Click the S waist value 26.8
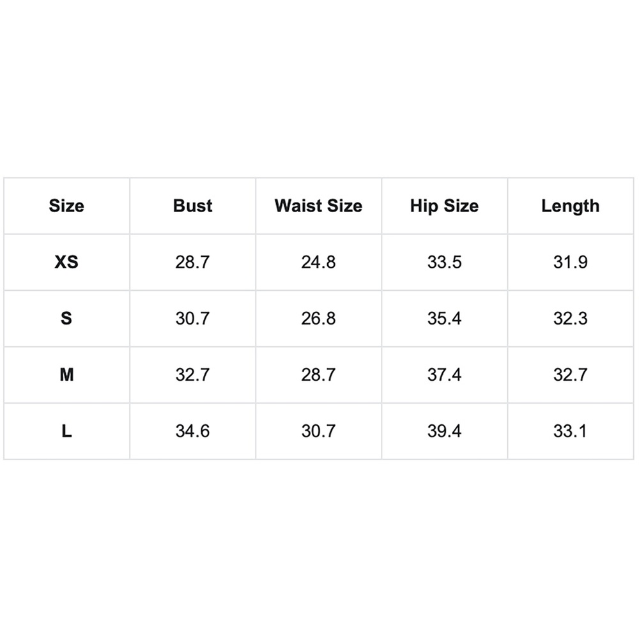 tap(318, 318)
